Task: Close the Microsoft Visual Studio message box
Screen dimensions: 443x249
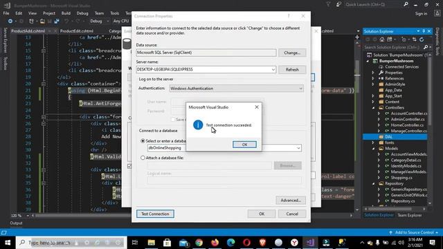Action: tap(257, 107)
